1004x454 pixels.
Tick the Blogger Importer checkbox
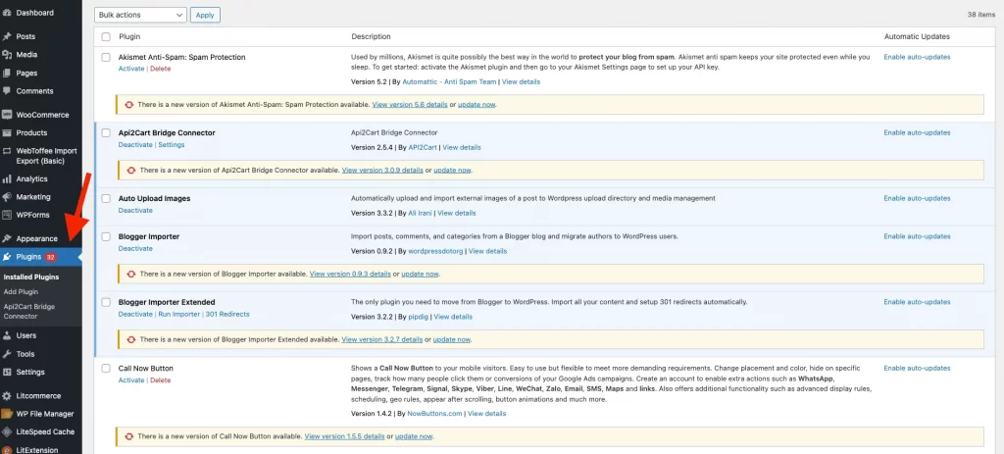pyautogui.click(x=106, y=236)
